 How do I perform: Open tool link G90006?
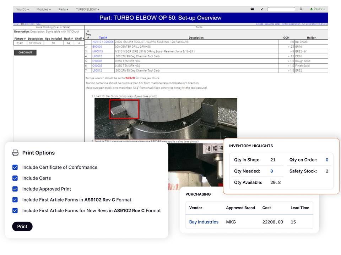[109, 42]
